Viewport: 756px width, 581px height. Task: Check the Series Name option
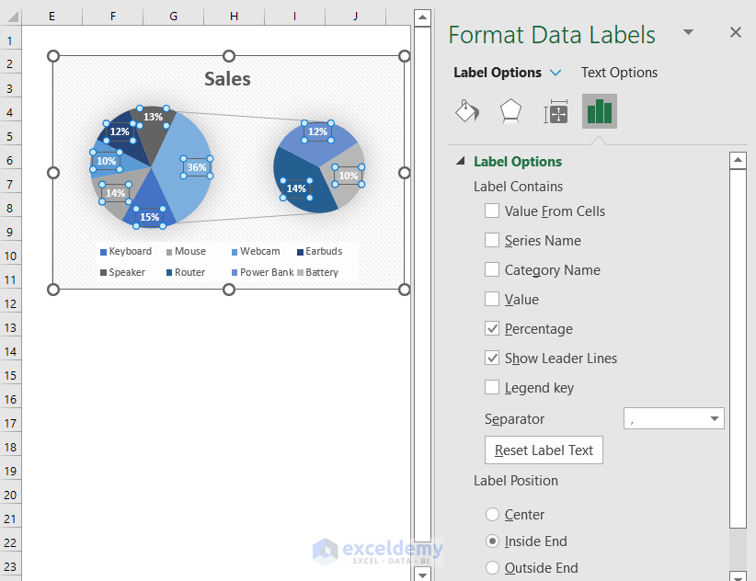coord(492,240)
